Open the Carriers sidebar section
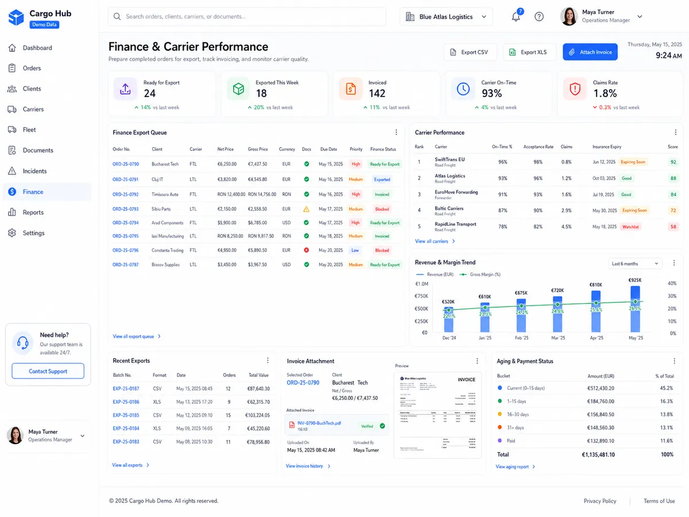 click(x=33, y=109)
